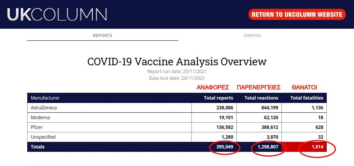Select the AstraZeneca row label
This screenshot has height=166, width=354.
[x=44, y=108]
